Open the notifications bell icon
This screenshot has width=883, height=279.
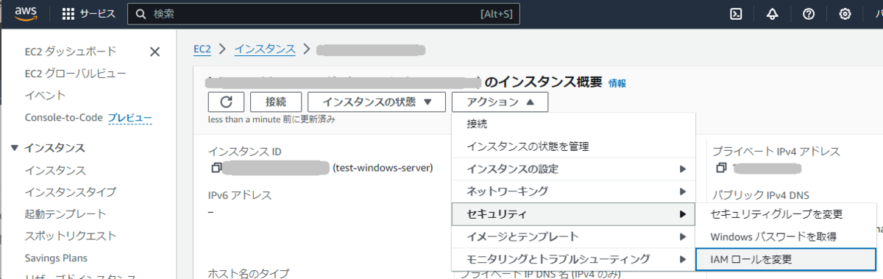[772, 14]
